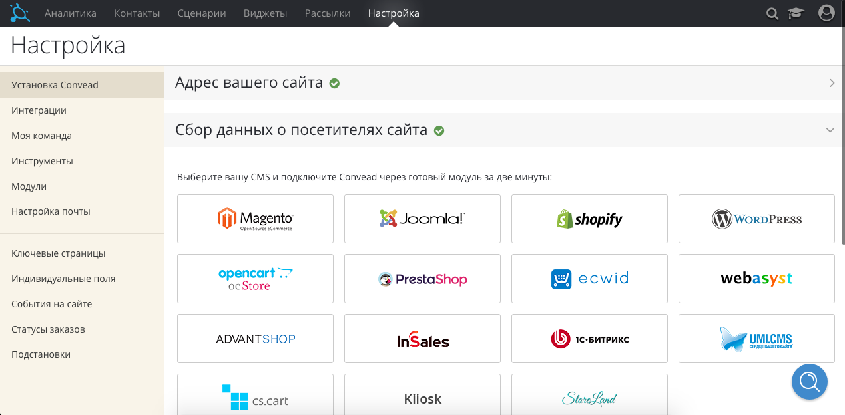Choose the WordPress integration card
This screenshot has width=845, height=415.
(756, 219)
